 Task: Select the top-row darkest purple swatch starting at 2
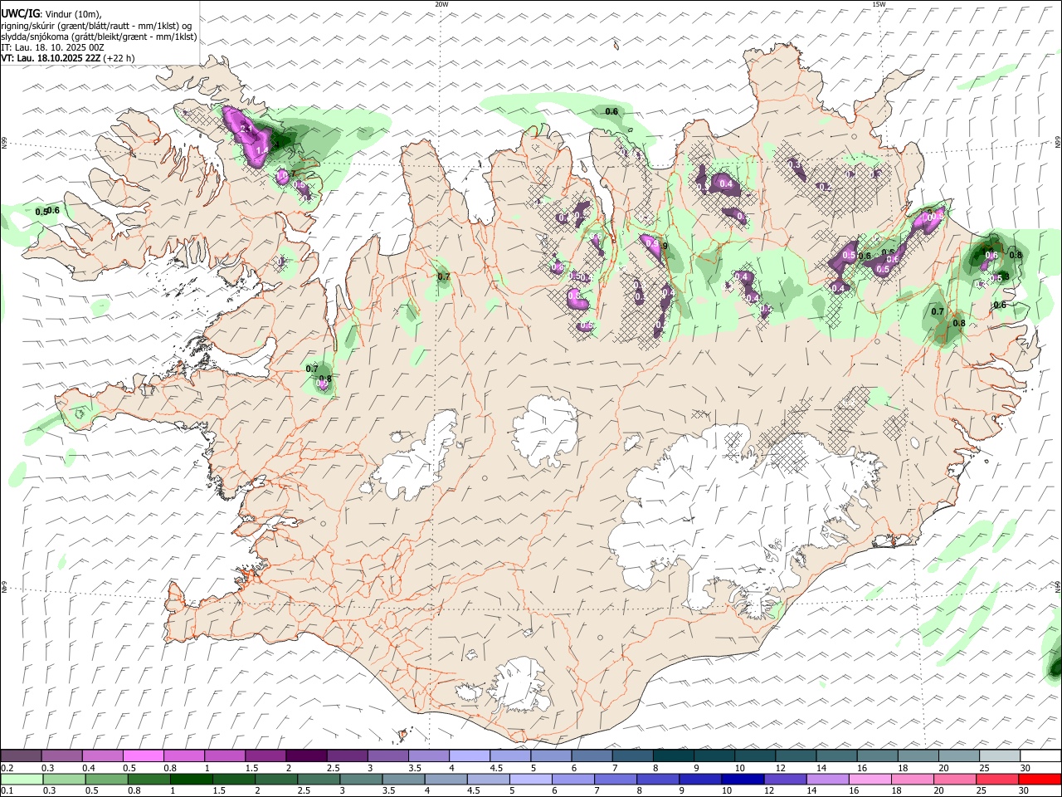305,756
